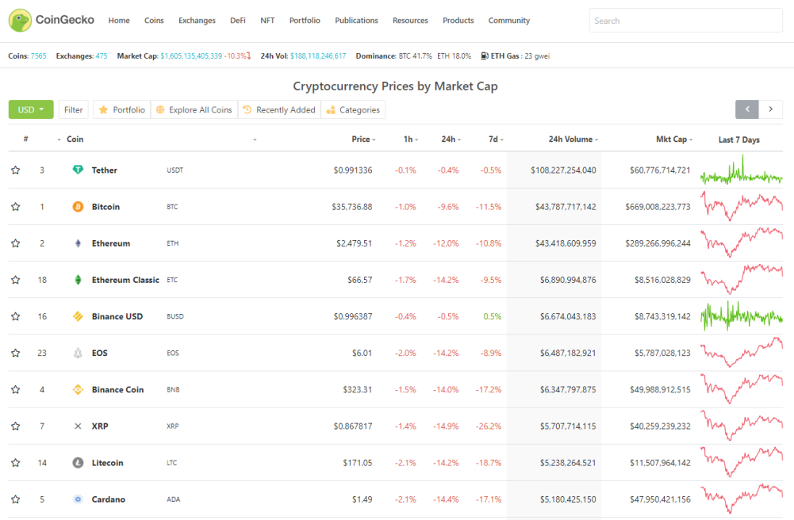The height and width of the screenshot is (520, 794).
Task: Toggle the favorite star for Ethereum
Action: pyautogui.click(x=16, y=243)
